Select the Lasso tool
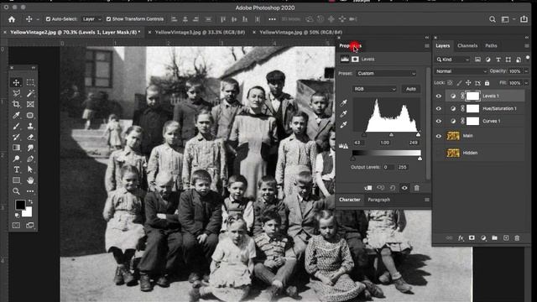Screen dimensions: 537x302 16,93
